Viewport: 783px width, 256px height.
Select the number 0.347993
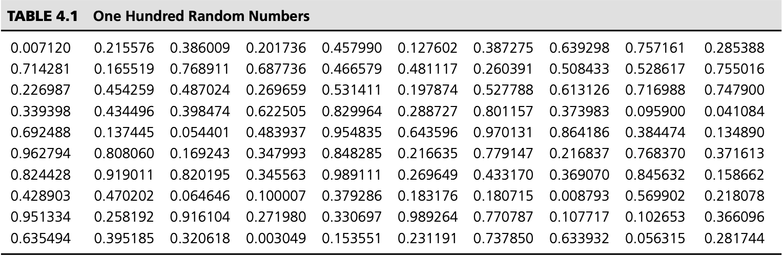pyautogui.click(x=276, y=154)
